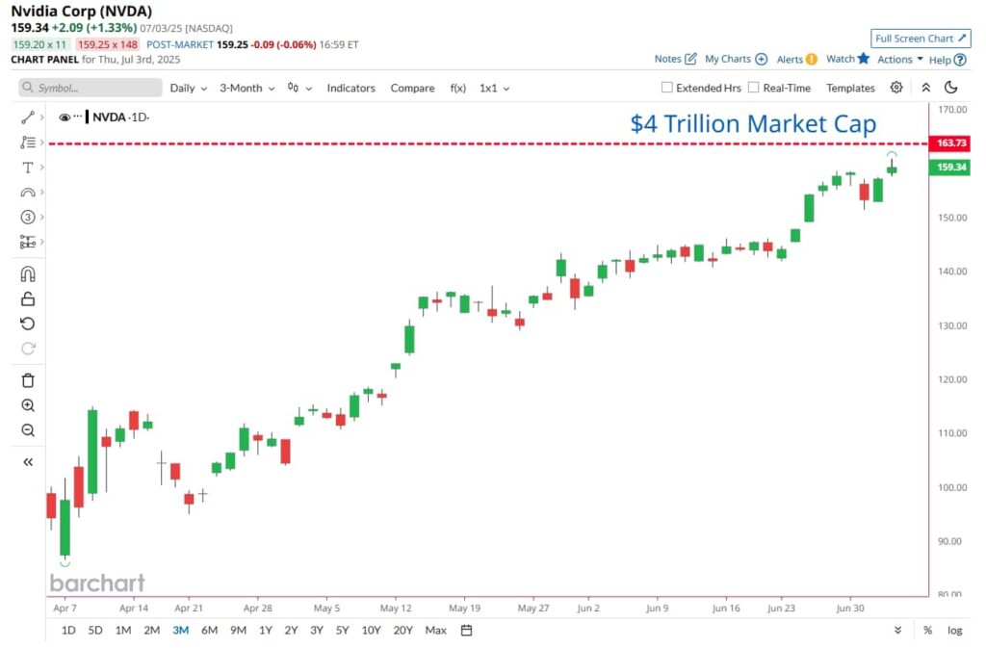Zoom out of the chart
Viewport: 986px width, 648px height.
click(28, 430)
